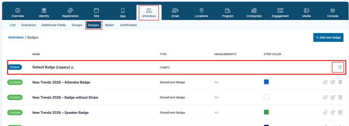Click the MEASUREMENTS column header
This screenshot has height=126, width=349.
(225, 54)
